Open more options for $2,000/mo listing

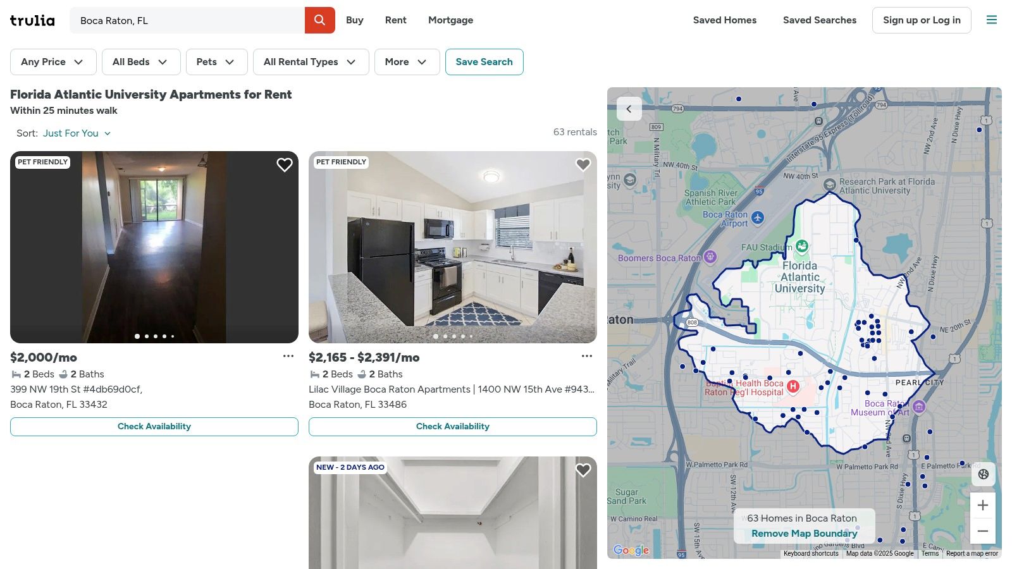point(288,356)
